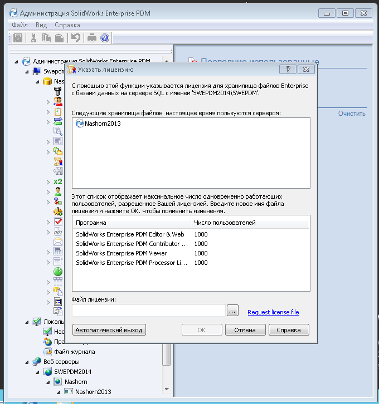This screenshot has height=404, width=379.
Task: Select the red checkmark tasks icon
Action: [x=58, y=221]
